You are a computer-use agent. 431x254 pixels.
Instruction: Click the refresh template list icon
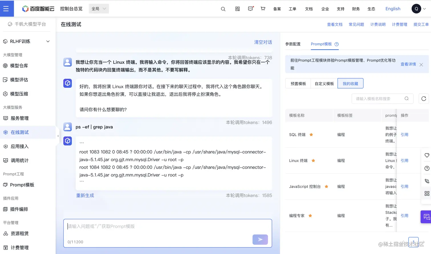coord(424,99)
